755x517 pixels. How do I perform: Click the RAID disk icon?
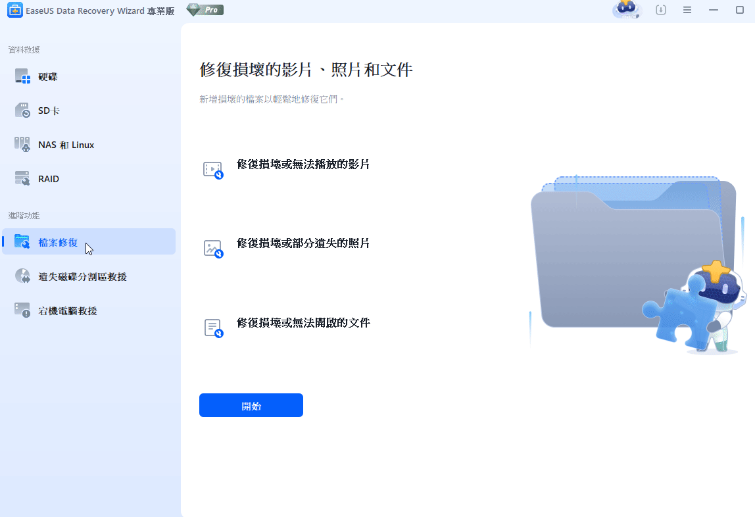(22, 179)
